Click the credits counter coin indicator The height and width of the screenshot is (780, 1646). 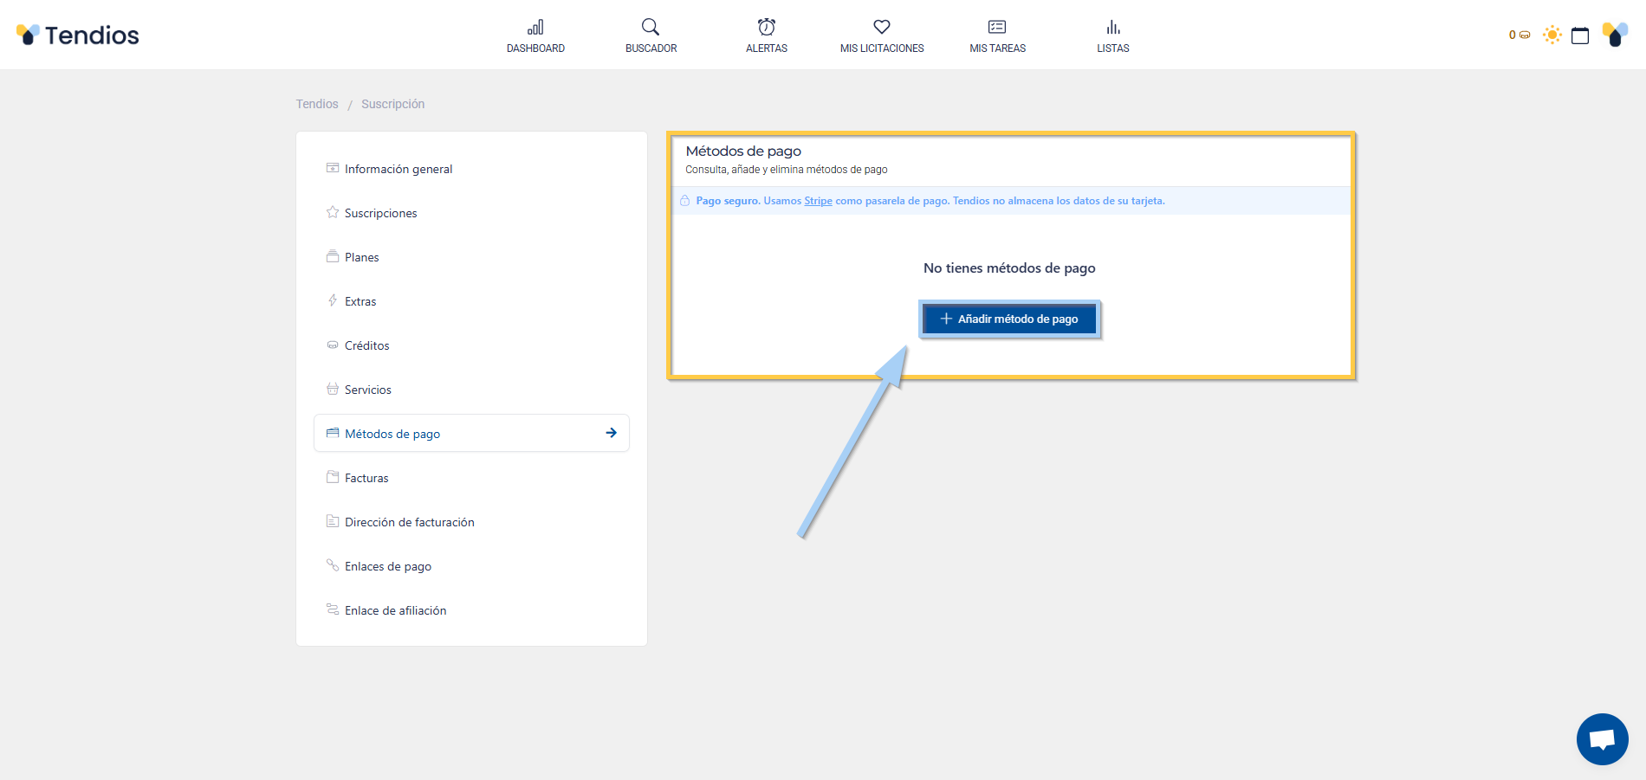coord(1520,35)
